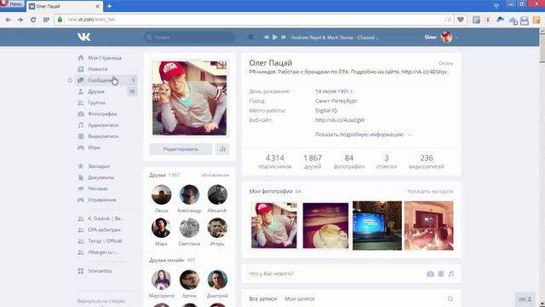The height and width of the screenshot is (307, 545).
Task: Open header user menu dropdown arrow
Action: point(456,38)
